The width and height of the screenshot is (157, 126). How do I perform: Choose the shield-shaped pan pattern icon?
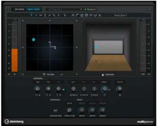tap(86, 15)
